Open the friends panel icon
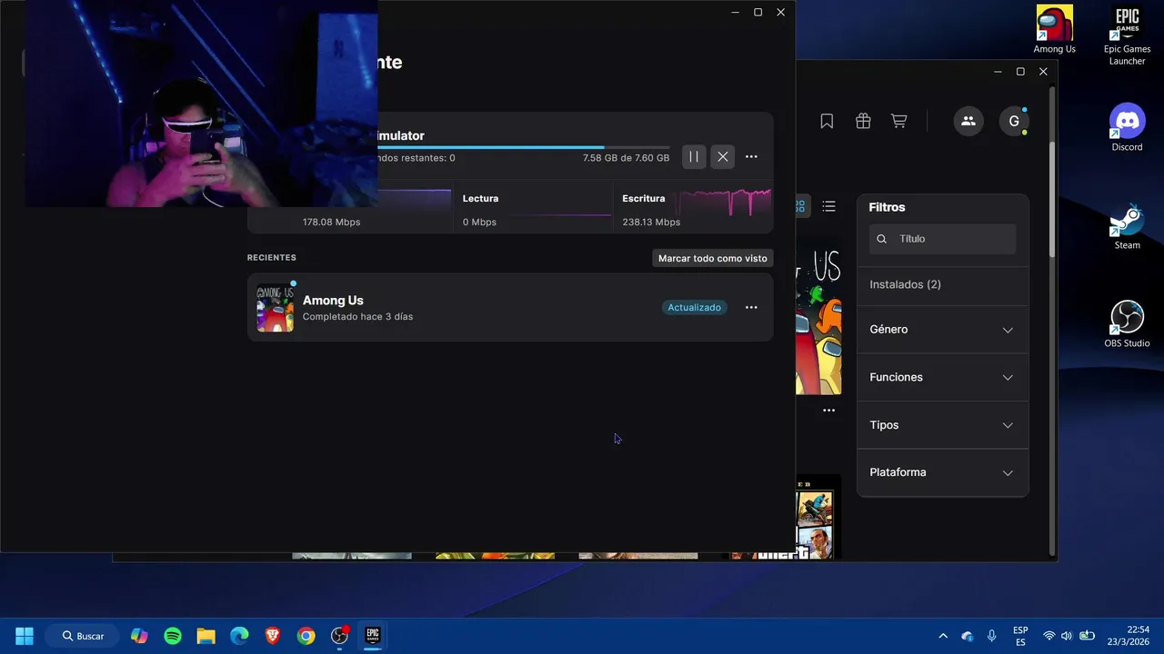Screen dimensions: 1164x654 pos(968,121)
